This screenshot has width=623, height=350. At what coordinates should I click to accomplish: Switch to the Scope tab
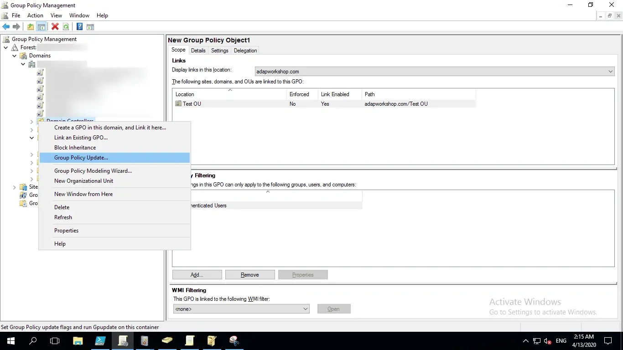[178, 50]
